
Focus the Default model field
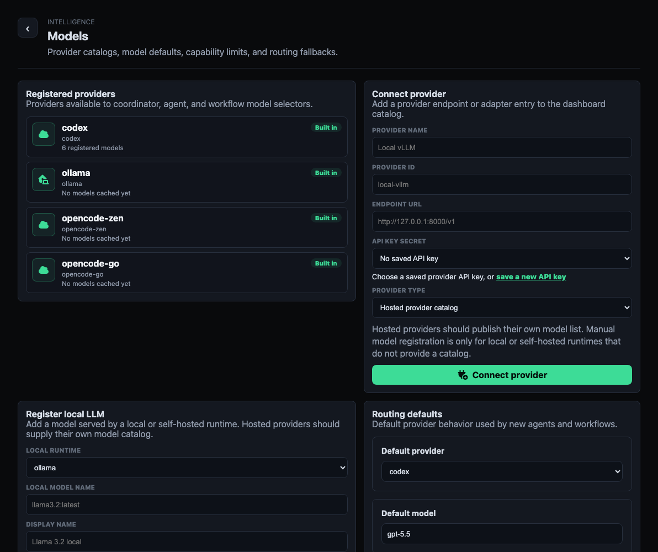(x=502, y=534)
